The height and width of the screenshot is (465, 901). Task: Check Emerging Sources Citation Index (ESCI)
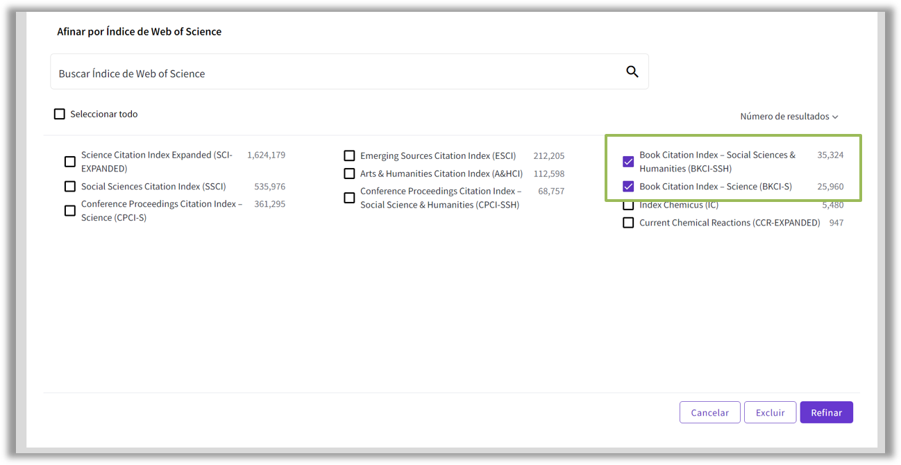(x=349, y=156)
